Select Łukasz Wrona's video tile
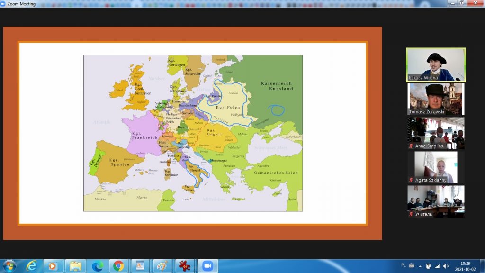Image resolution: width=485 pixels, height=273 pixels. tap(436, 65)
